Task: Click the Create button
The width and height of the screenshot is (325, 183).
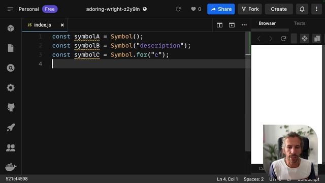Action: pyautogui.click(x=279, y=9)
